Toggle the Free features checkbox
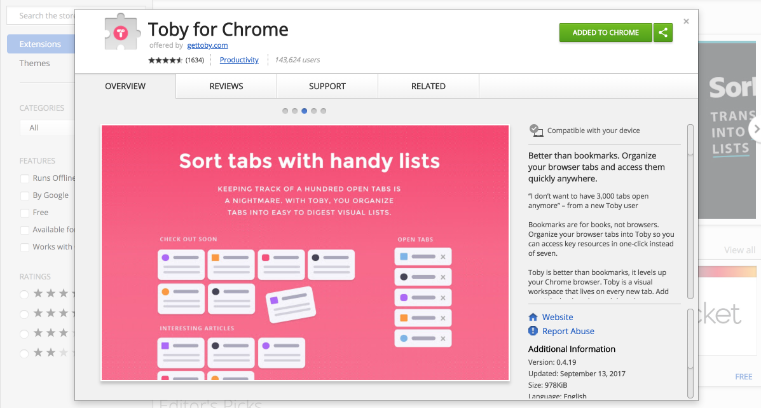 pyautogui.click(x=25, y=213)
